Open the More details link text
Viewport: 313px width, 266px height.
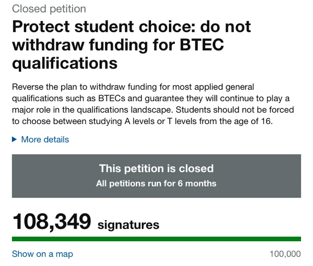point(45,140)
